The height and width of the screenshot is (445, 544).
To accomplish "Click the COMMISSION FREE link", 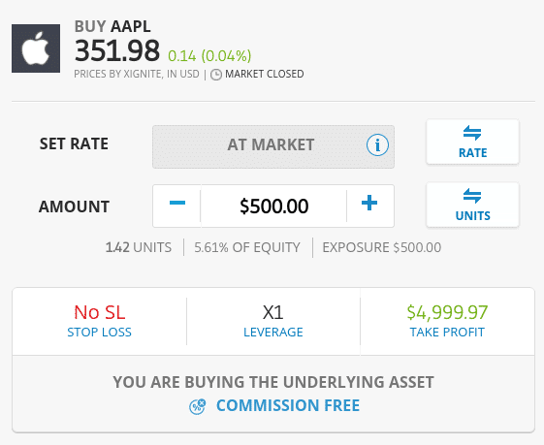I will 288,405.
